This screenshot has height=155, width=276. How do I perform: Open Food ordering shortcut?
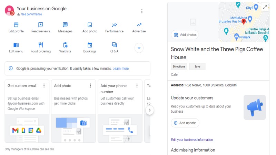pyautogui.click(x=41, y=48)
